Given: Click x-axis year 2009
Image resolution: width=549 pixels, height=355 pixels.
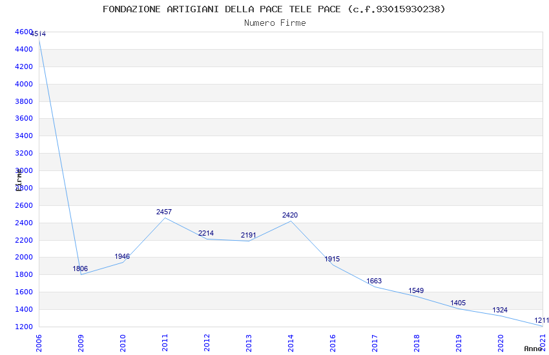Looking at the screenshot, I should [x=81, y=343].
